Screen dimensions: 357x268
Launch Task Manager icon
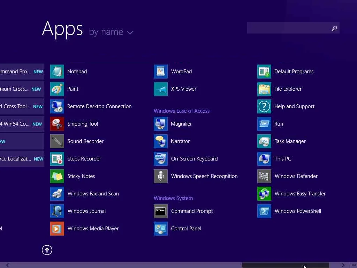click(x=264, y=141)
